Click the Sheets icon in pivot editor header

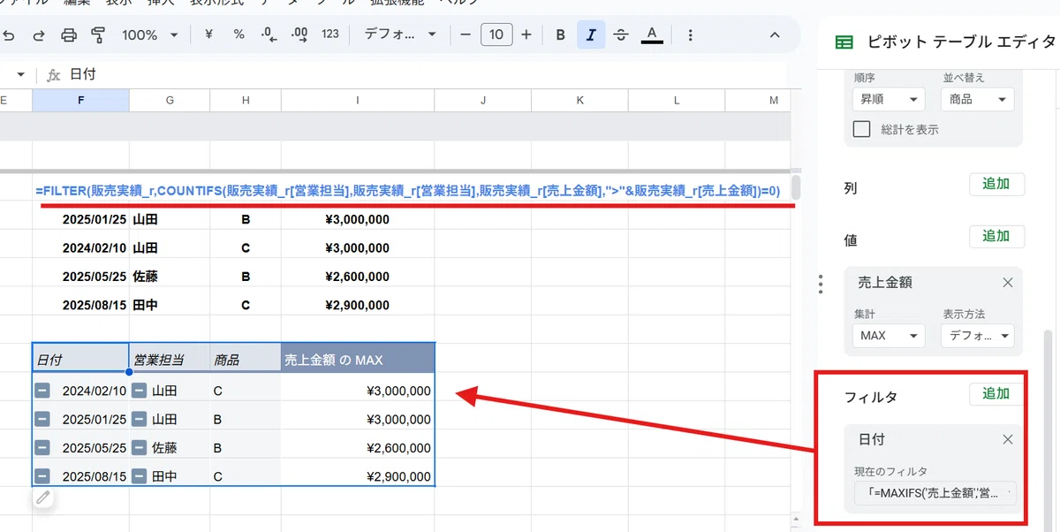[x=845, y=42]
